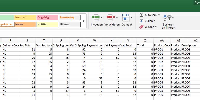200x100 pixels.
Task: Select column header AA
Action: click(162, 41)
